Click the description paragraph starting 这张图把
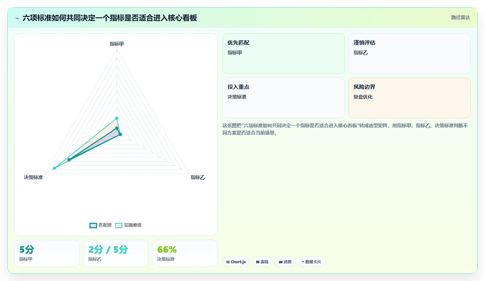This screenshot has width=485, height=281. [345, 129]
